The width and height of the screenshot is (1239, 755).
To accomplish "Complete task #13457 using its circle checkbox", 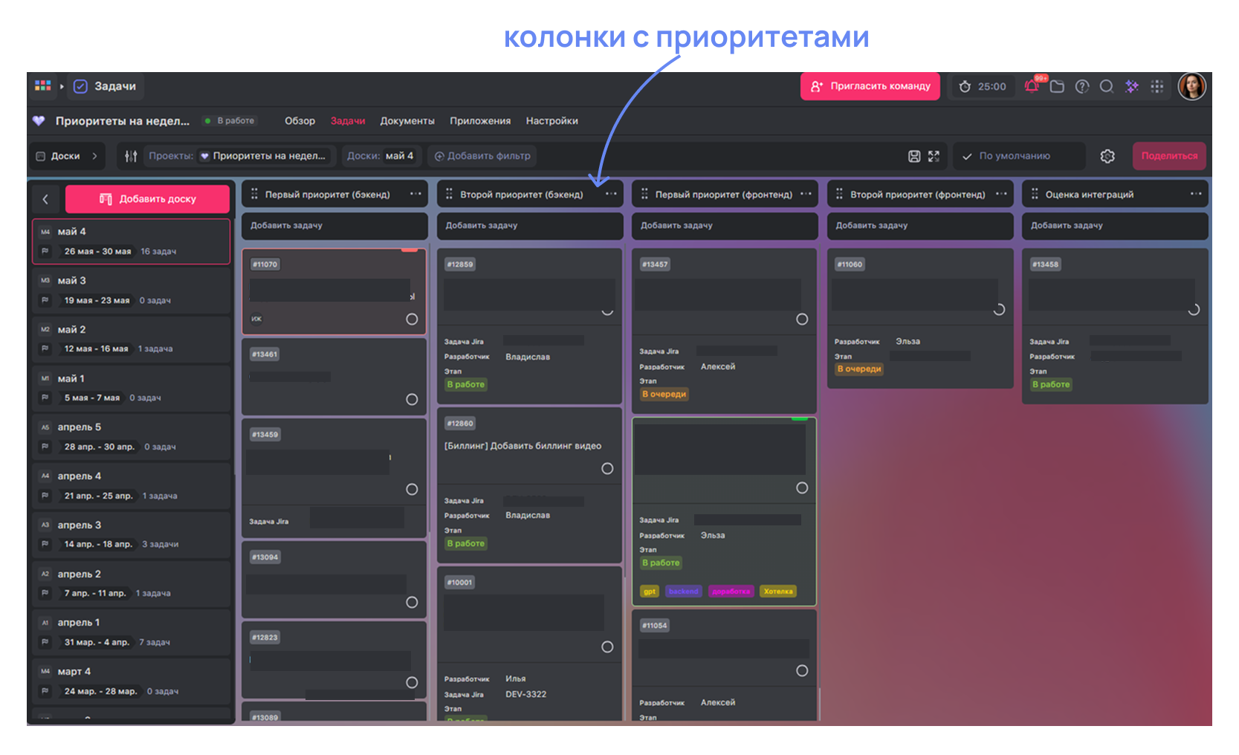I will click(x=802, y=320).
